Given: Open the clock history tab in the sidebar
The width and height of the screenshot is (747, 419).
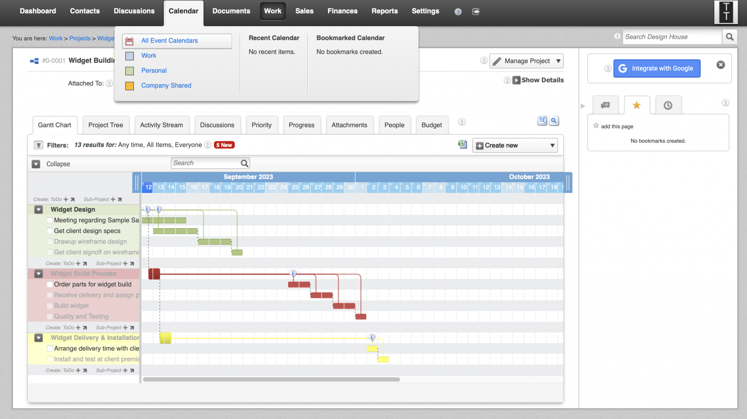Looking at the screenshot, I should coord(668,105).
